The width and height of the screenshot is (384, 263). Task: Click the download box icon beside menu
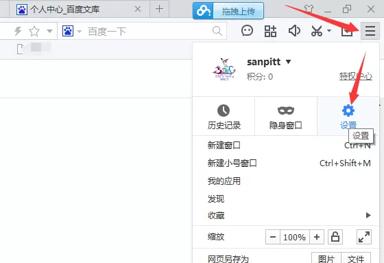click(x=347, y=31)
